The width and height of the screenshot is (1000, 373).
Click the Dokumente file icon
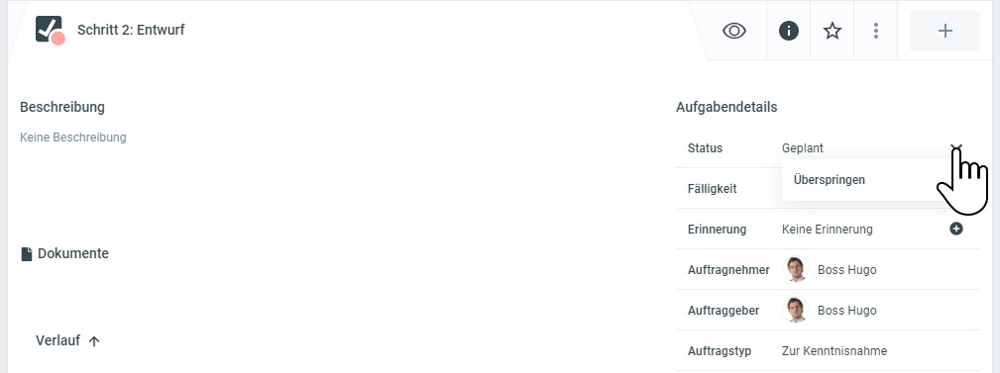(x=26, y=254)
